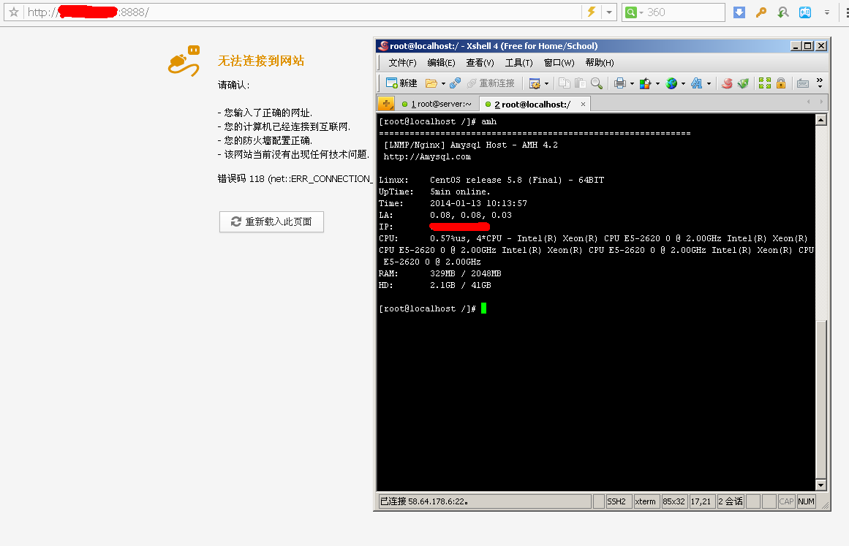Open the font dropdown arrow in toolbar

point(709,83)
